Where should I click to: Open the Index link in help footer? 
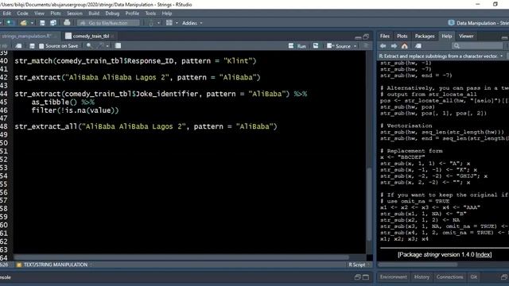pyautogui.click(x=484, y=254)
